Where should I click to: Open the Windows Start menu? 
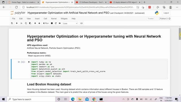click(x=3, y=99)
